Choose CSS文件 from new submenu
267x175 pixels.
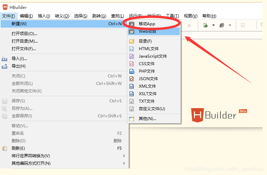click(x=154, y=64)
